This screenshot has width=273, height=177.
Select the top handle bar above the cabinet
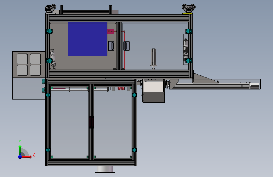(x=86, y=11)
